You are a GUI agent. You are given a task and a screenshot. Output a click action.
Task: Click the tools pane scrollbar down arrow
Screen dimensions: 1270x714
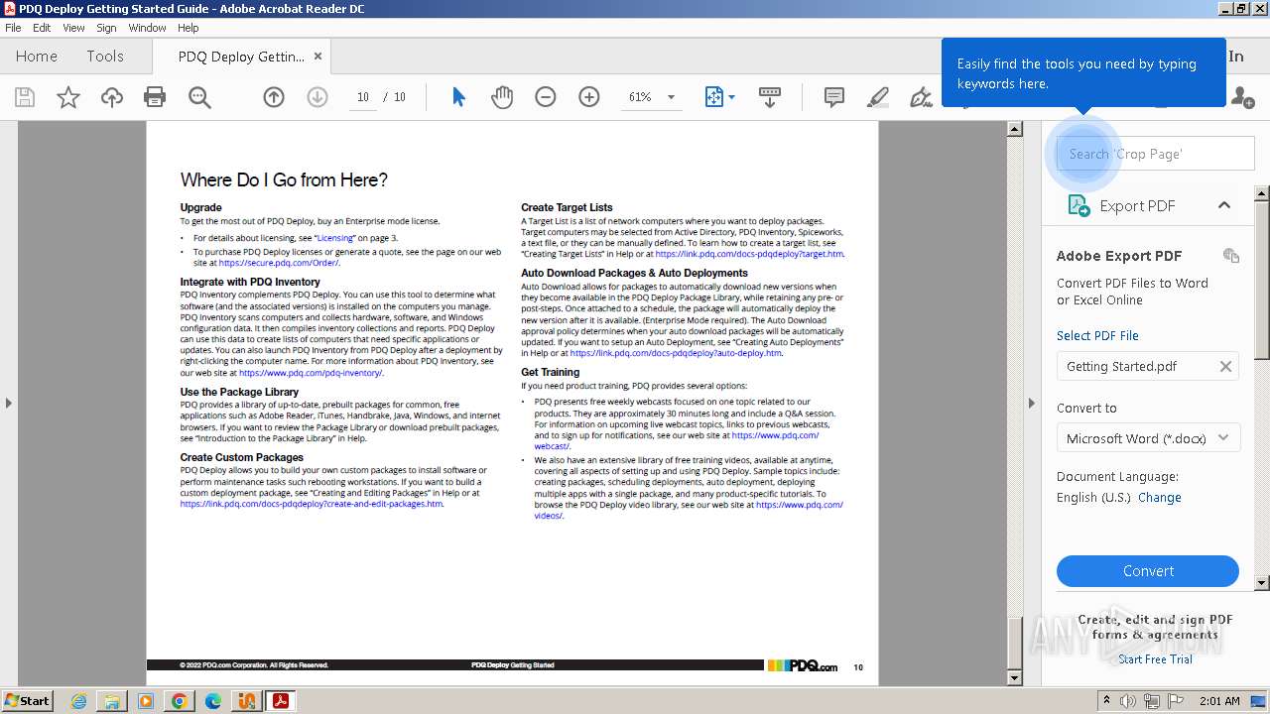[1262, 583]
